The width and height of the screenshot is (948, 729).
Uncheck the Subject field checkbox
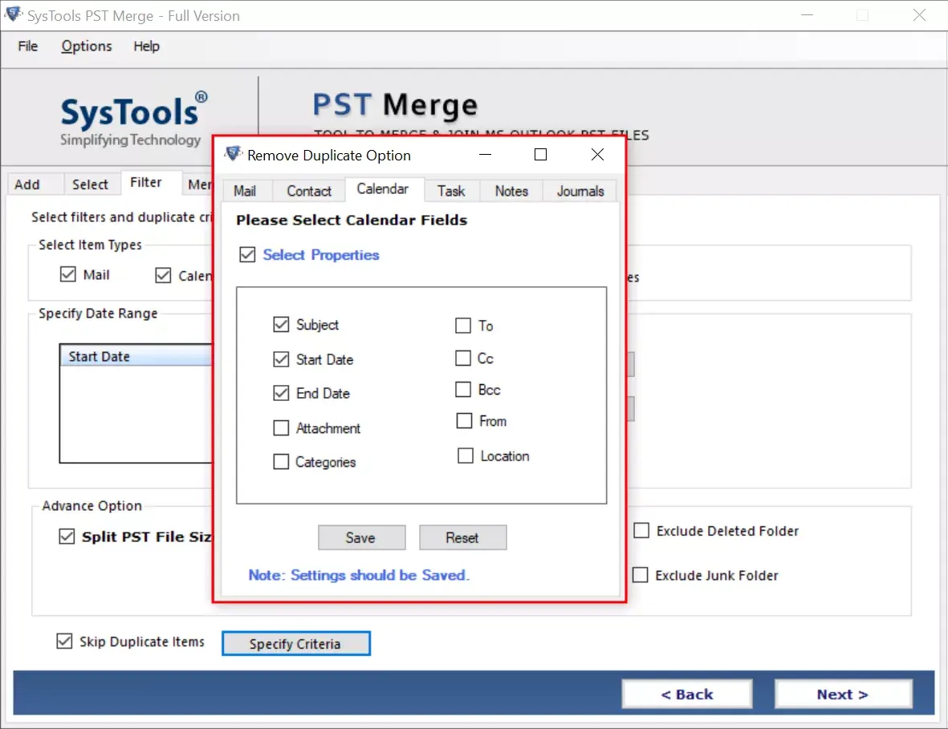click(x=281, y=324)
